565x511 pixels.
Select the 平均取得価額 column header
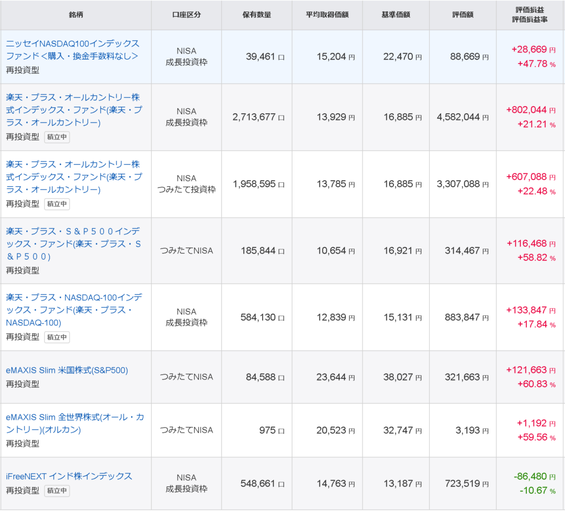327,15
